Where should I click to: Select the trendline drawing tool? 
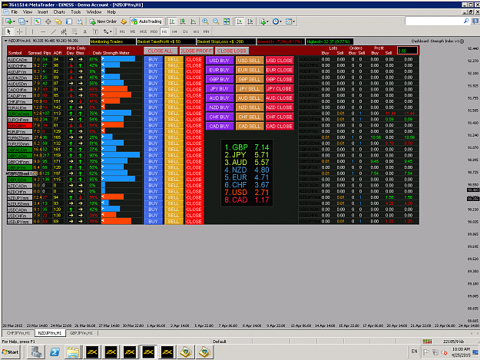click(x=54, y=31)
